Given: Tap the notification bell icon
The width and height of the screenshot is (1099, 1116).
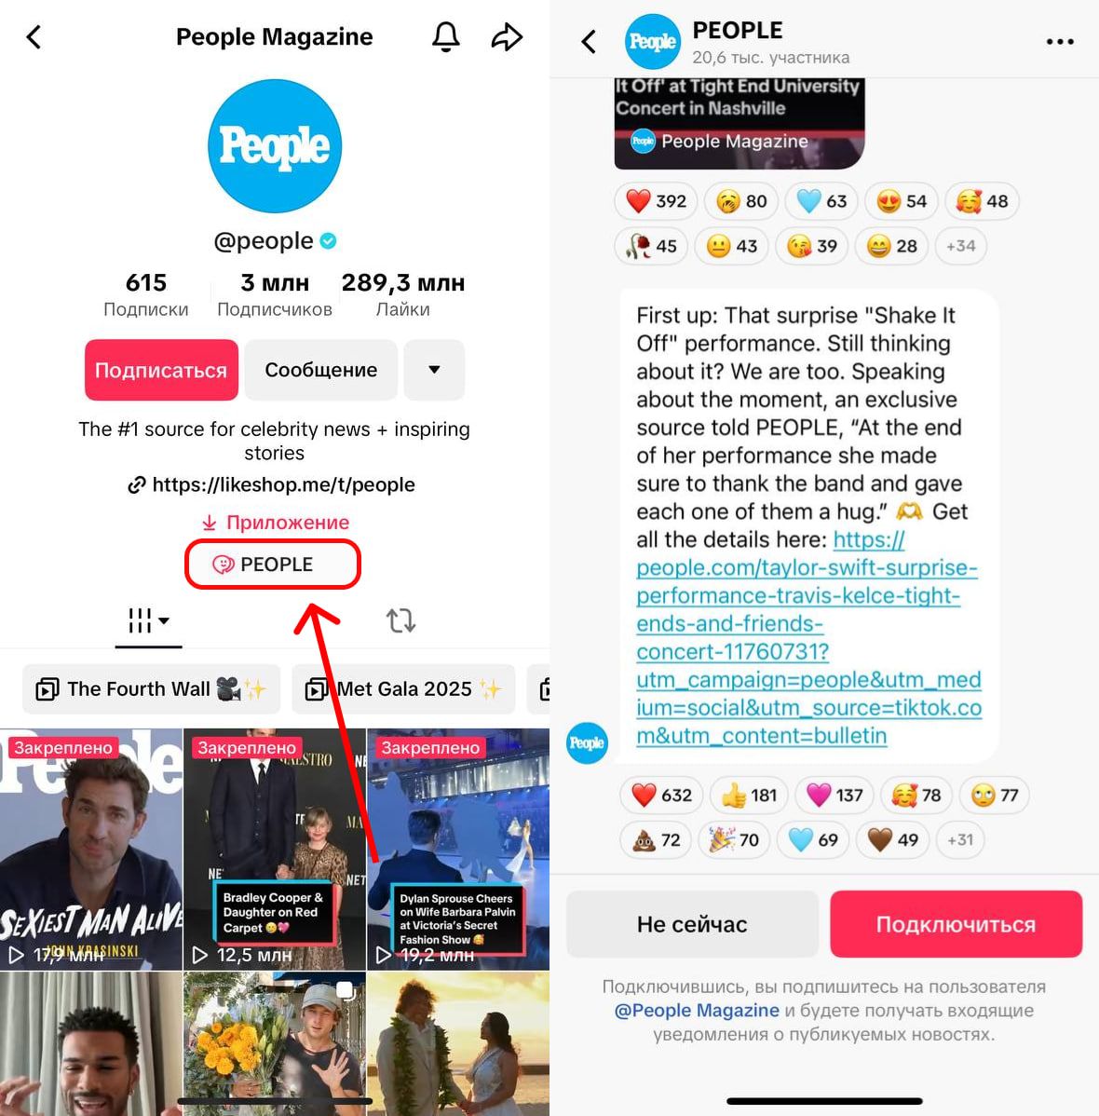Looking at the screenshot, I should 445,37.
